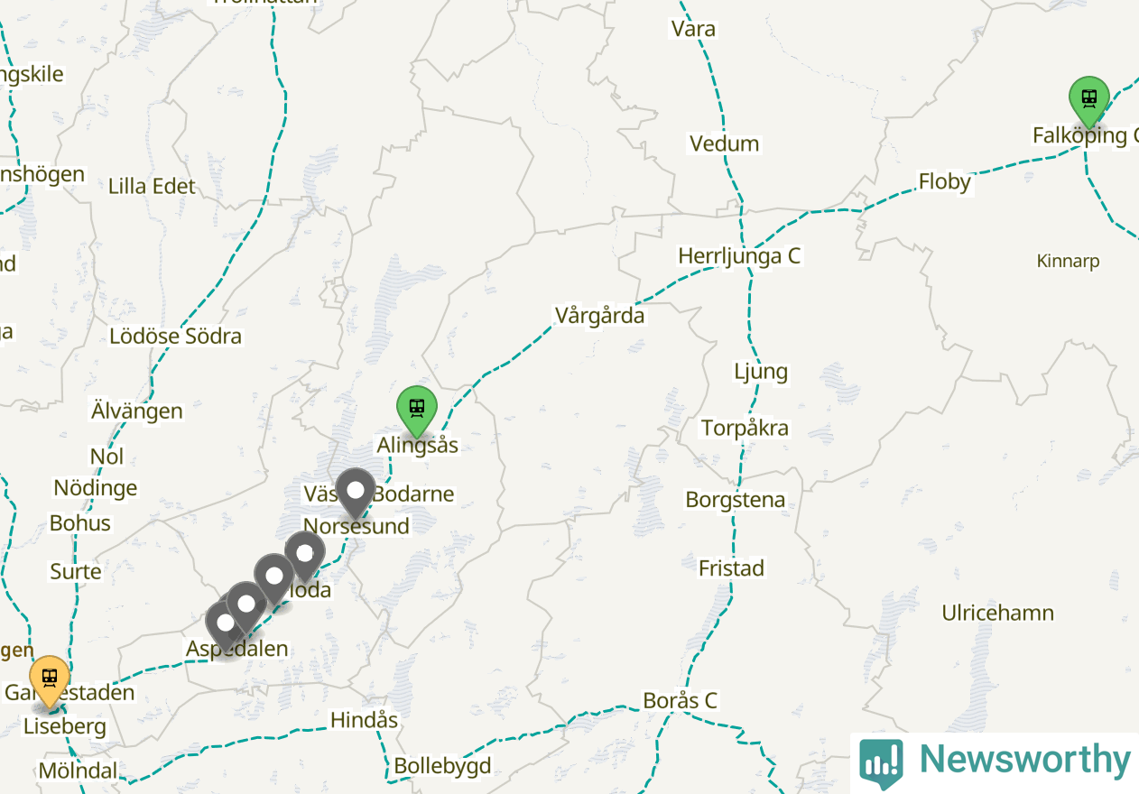Click the Ulricehamn town label
Viewport: 1139px width, 794px height.
[997, 614]
